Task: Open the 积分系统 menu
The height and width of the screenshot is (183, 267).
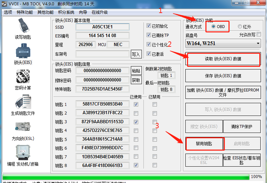Action: pos(66,12)
